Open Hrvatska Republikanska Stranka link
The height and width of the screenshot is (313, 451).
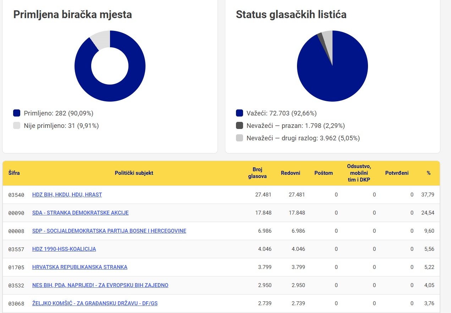[x=80, y=267]
